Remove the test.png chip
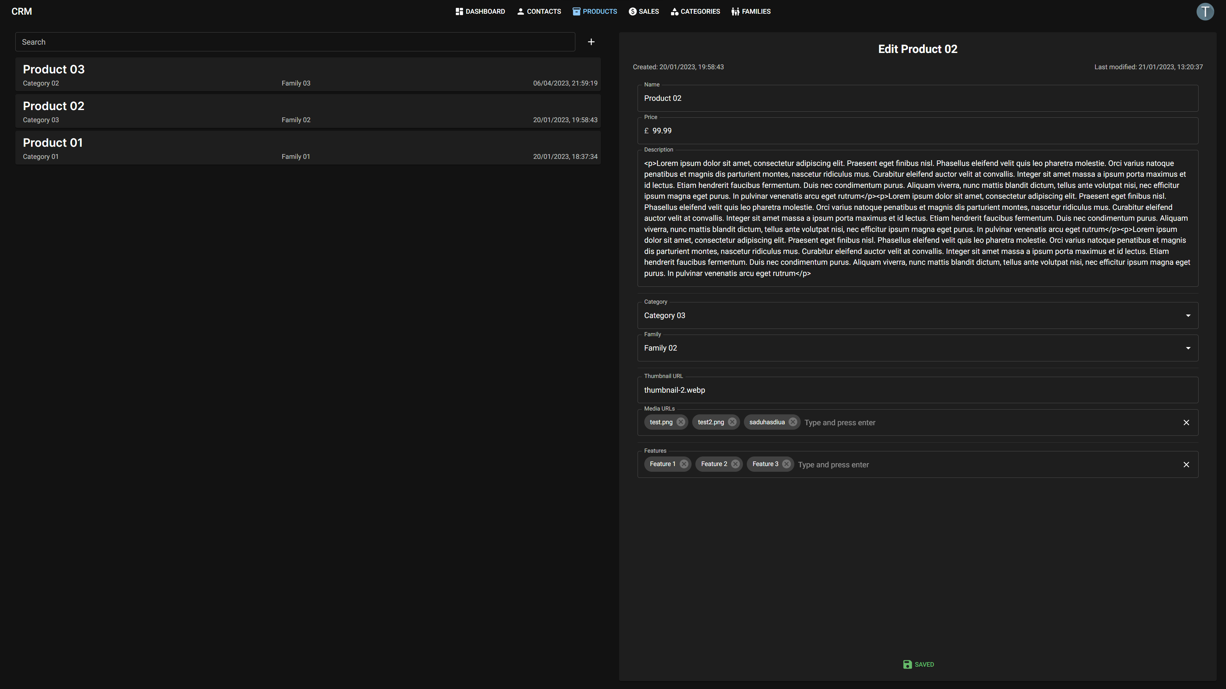The image size is (1226, 689). coord(681,422)
